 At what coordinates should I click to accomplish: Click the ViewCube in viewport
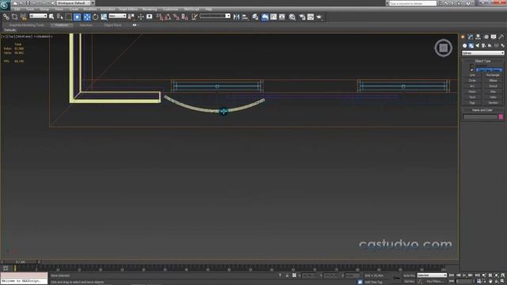point(444,48)
